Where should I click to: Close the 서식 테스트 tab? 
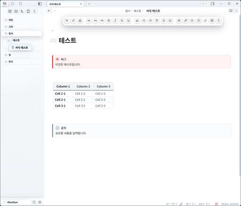(x=81, y=4)
